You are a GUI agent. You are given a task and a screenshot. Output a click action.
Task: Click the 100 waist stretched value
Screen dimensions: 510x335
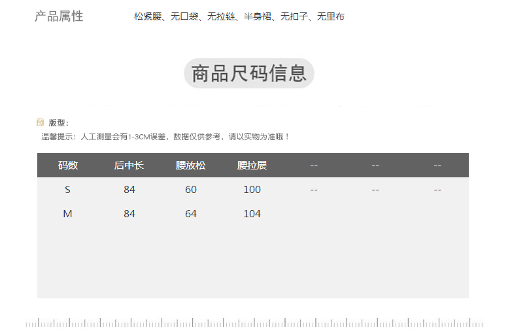[x=252, y=190]
